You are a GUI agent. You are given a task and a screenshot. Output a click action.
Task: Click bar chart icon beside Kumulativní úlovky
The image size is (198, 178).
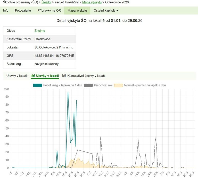click(64, 76)
